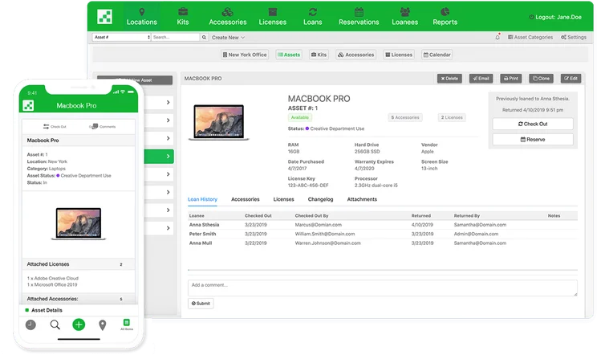Open the Locations section in top navigation

(142, 17)
